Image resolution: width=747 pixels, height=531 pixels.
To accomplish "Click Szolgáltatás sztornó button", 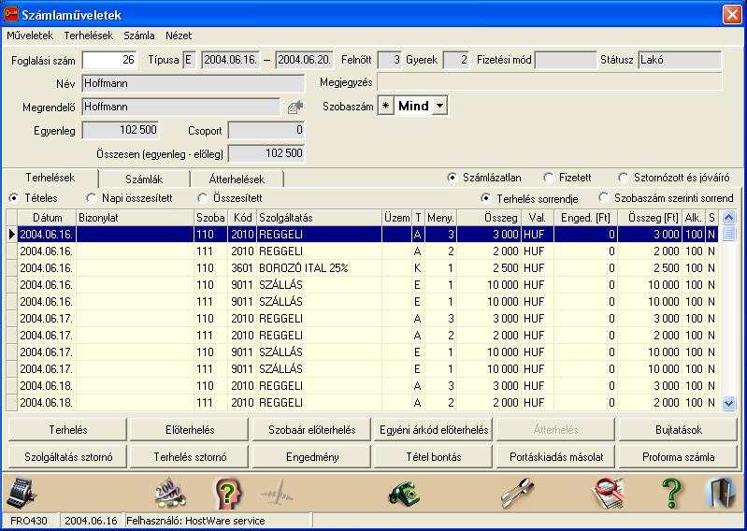I will click(68, 457).
